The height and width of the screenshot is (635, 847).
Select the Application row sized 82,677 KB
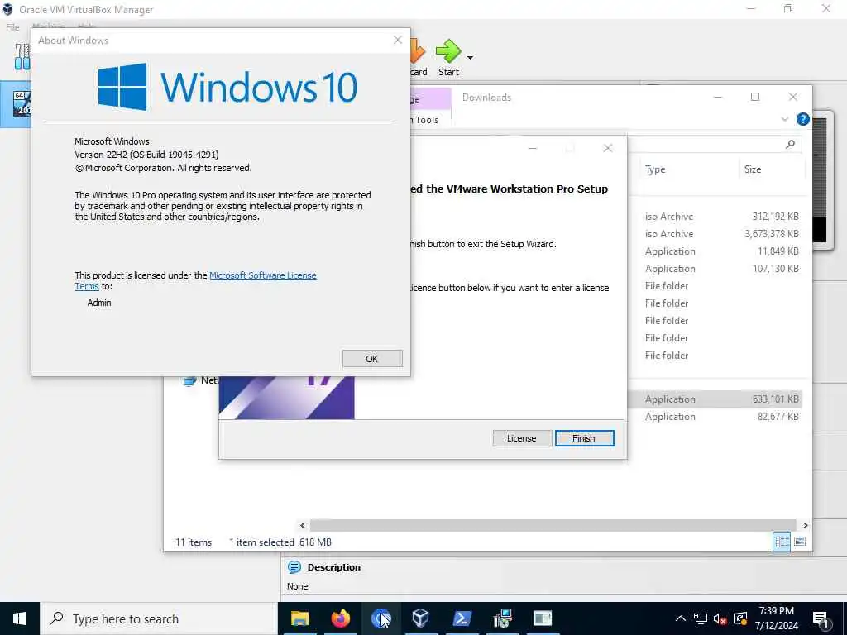(715, 417)
